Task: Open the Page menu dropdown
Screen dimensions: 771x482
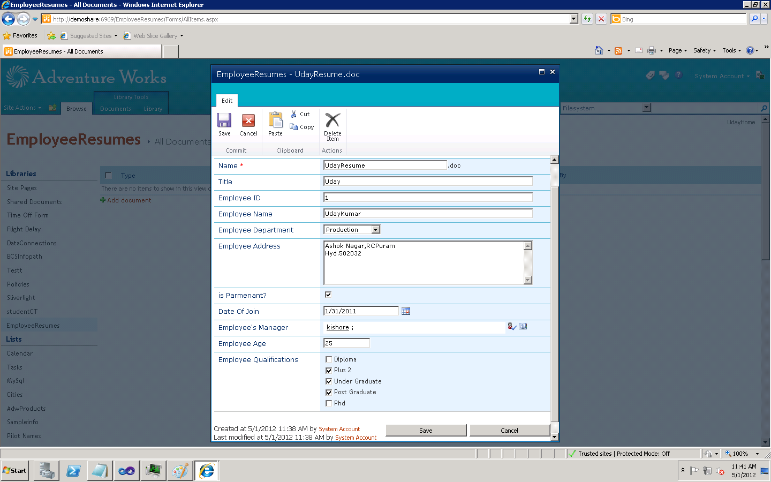Action: (x=677, y=50)
